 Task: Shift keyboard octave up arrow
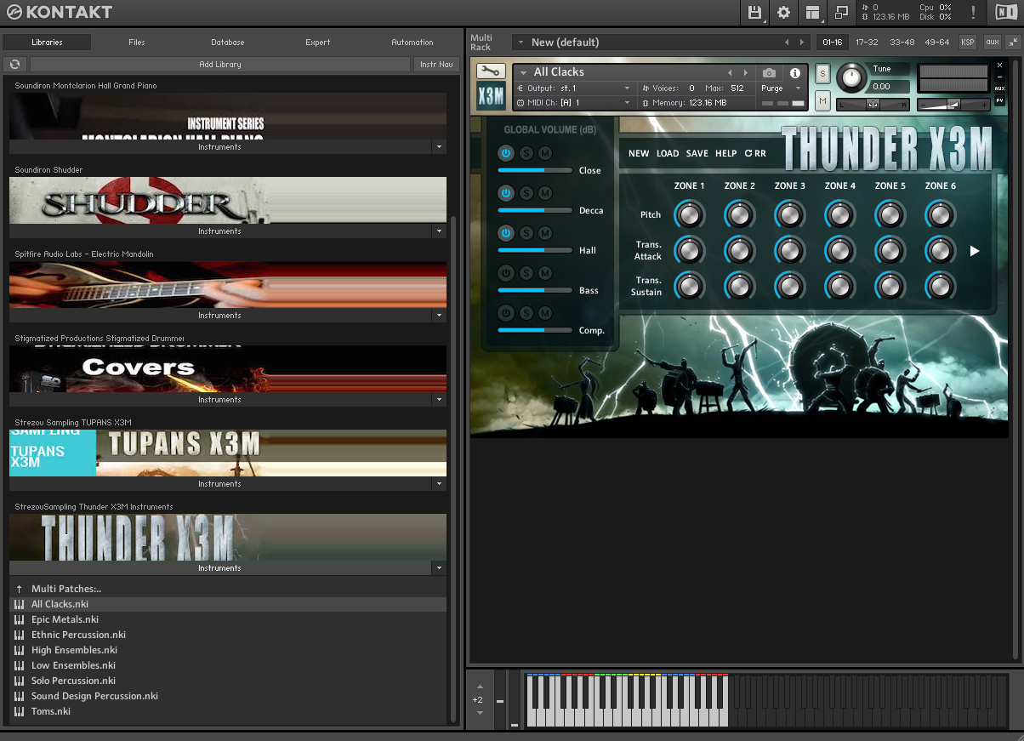tap(480, 686)
